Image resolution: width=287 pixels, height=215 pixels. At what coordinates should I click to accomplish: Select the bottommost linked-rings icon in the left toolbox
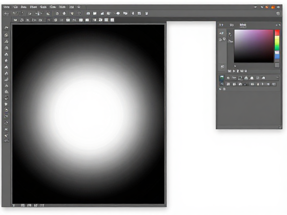tap(6, 140)
